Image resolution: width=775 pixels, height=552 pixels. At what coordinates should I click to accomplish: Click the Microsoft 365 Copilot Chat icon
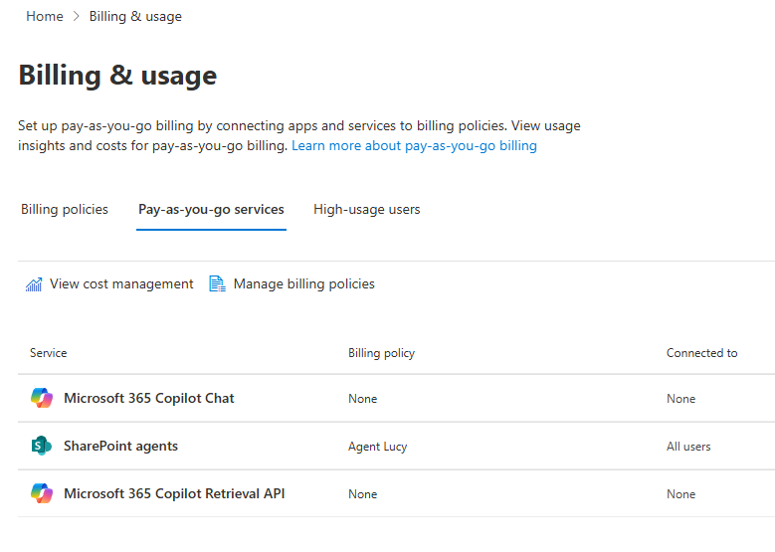coord(41,398)
